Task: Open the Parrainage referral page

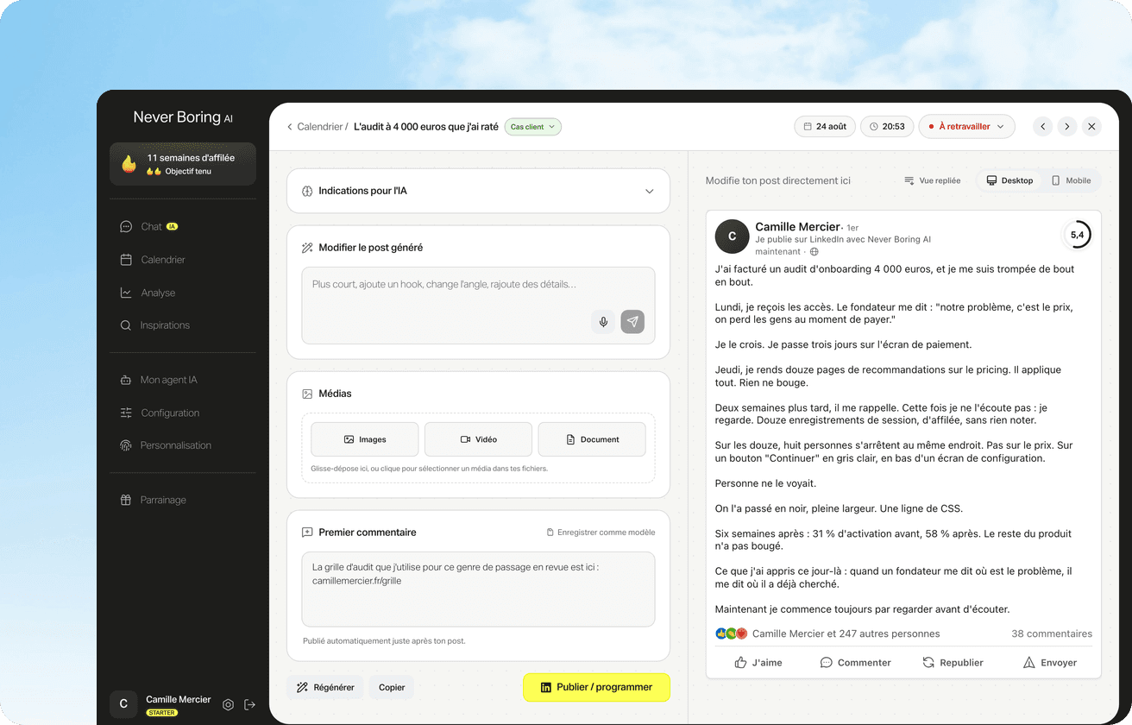Action: (153, 500)
